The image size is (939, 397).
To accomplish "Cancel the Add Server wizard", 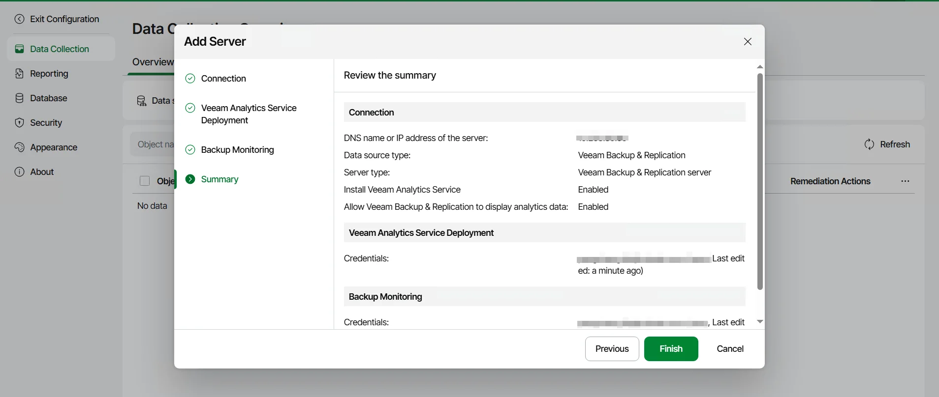I will pyautogui.click(x=730, y=349).
